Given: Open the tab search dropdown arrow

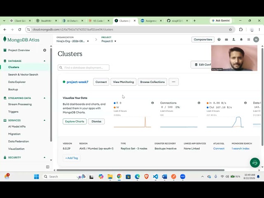Looking at the screenshot, I should 4,21.
